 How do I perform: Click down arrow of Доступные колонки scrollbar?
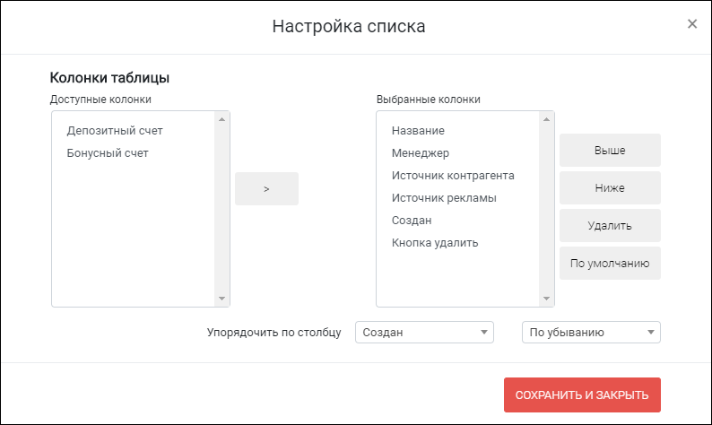tap(222, 299)
